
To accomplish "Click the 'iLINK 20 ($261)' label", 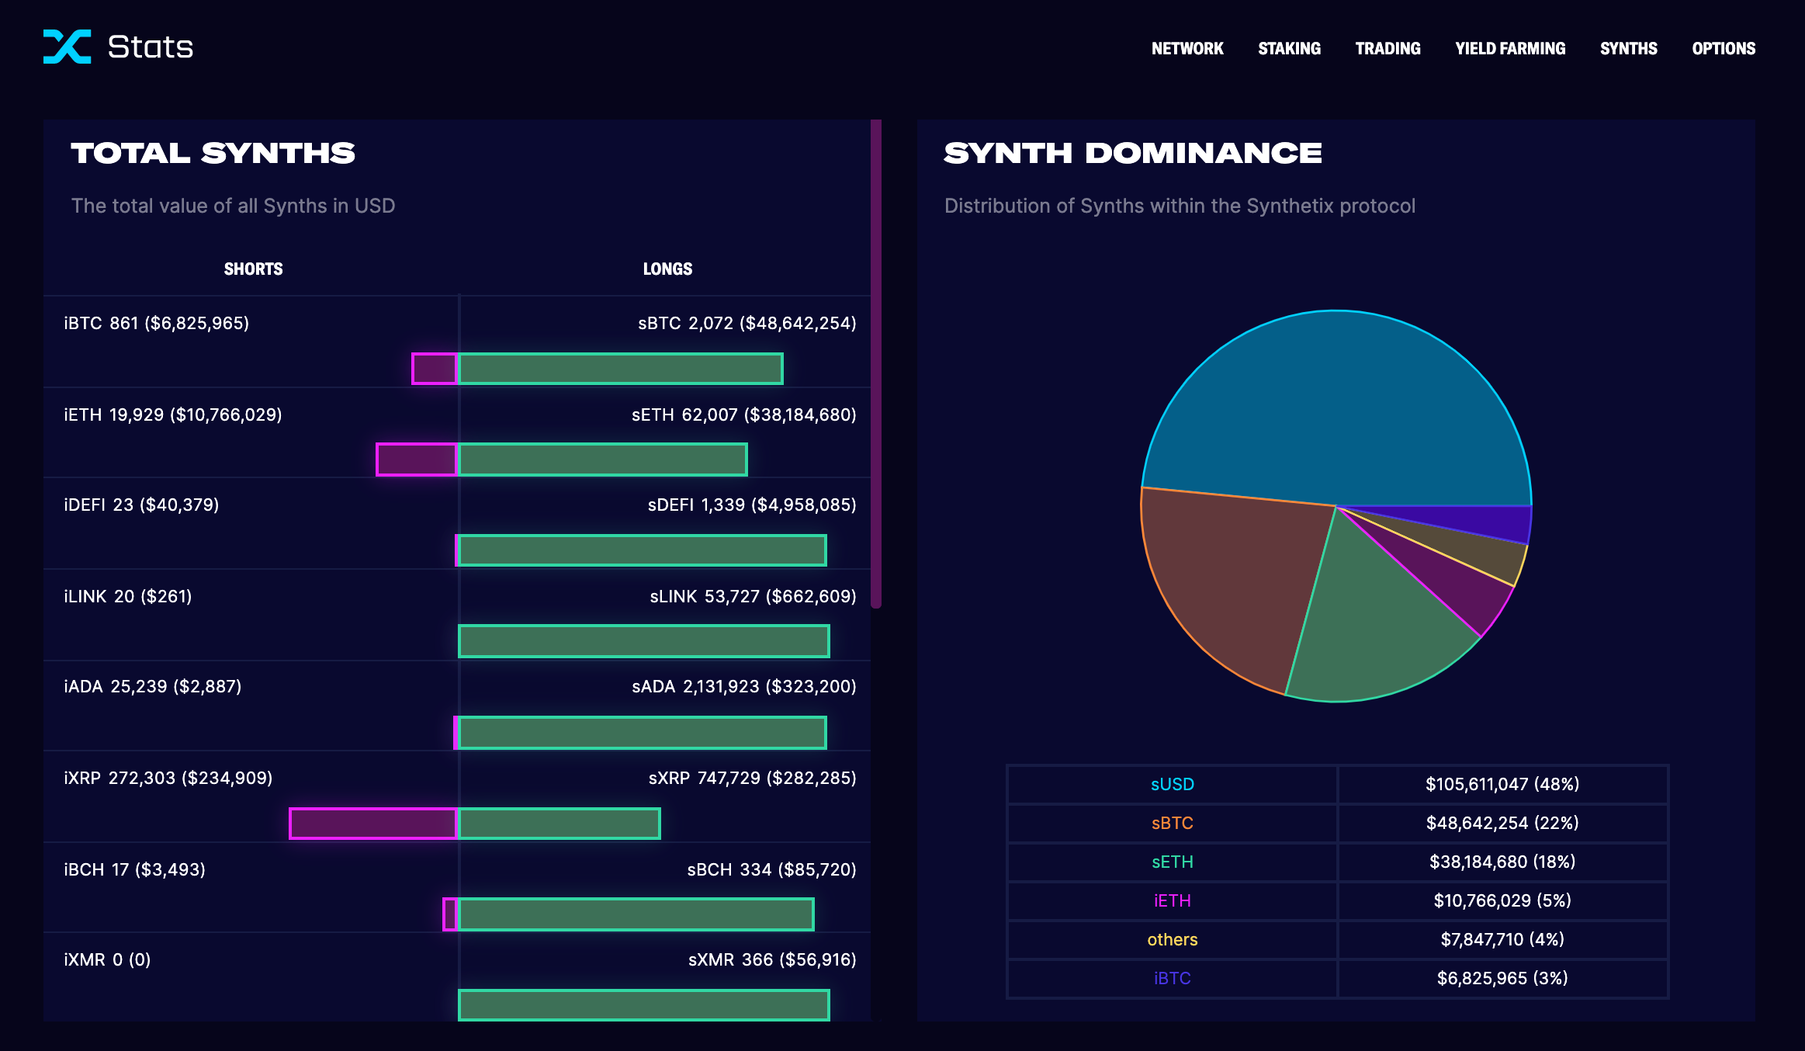I will click(x=128, y=596).
